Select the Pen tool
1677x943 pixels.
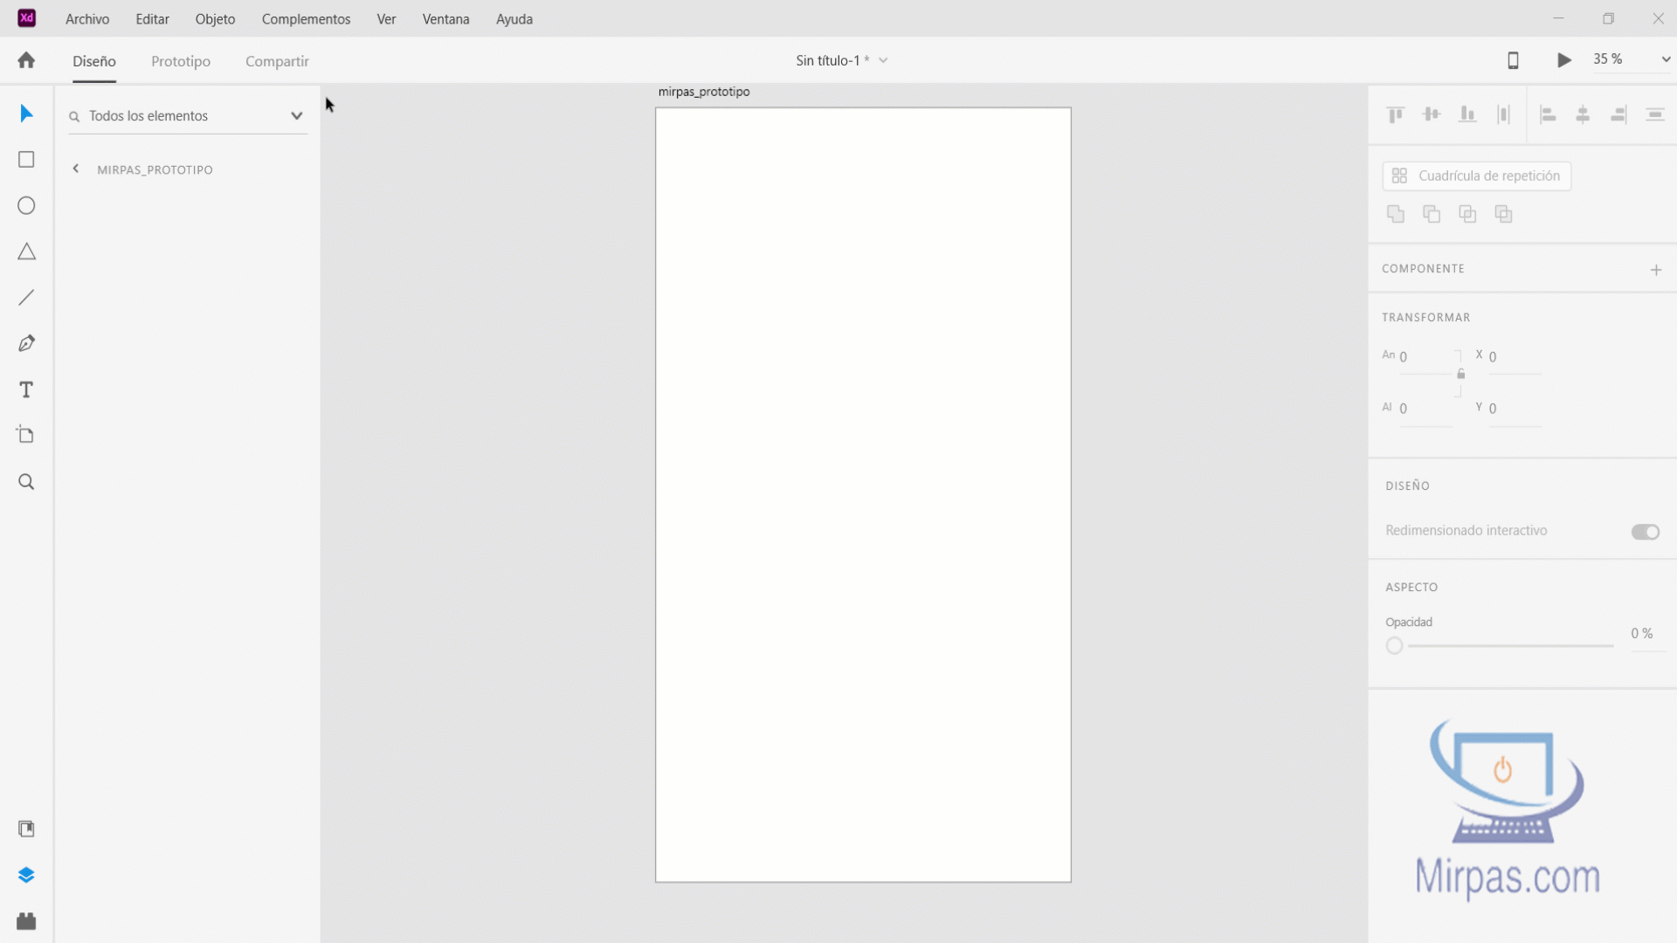[26, 343]
